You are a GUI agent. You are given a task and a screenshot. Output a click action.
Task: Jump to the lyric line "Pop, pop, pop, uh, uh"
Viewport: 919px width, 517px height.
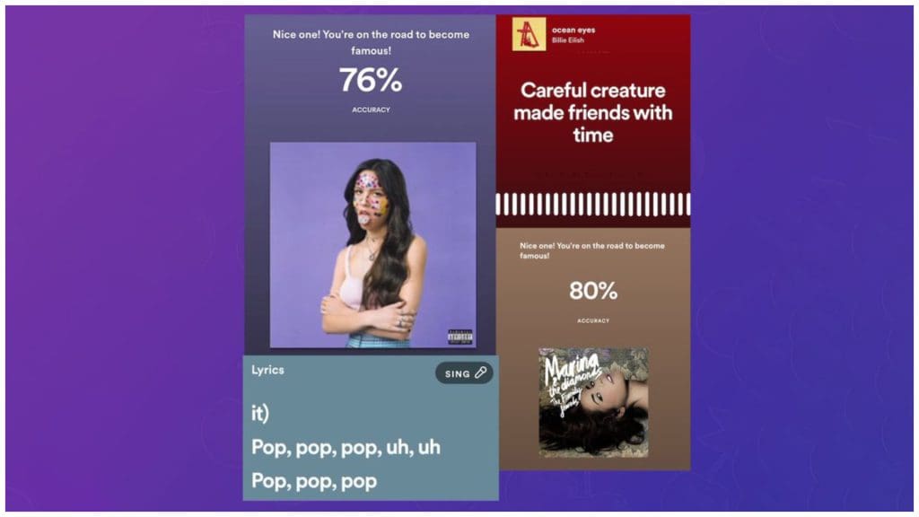pos(346,447)
